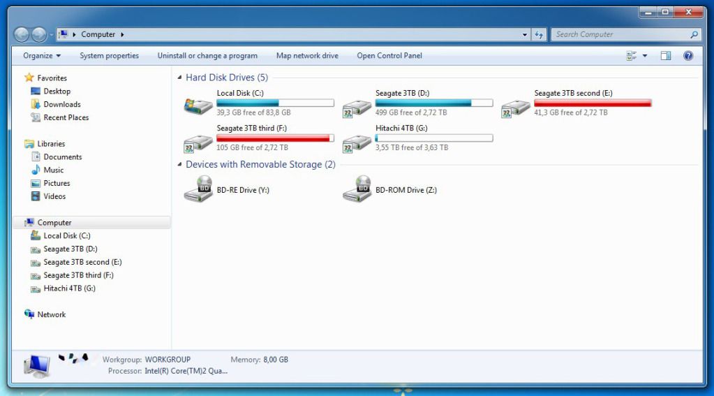Viewport: 714px width, 396px height.
Task: Collapse Devices with Removable Storage group
Action: [179, 165]
